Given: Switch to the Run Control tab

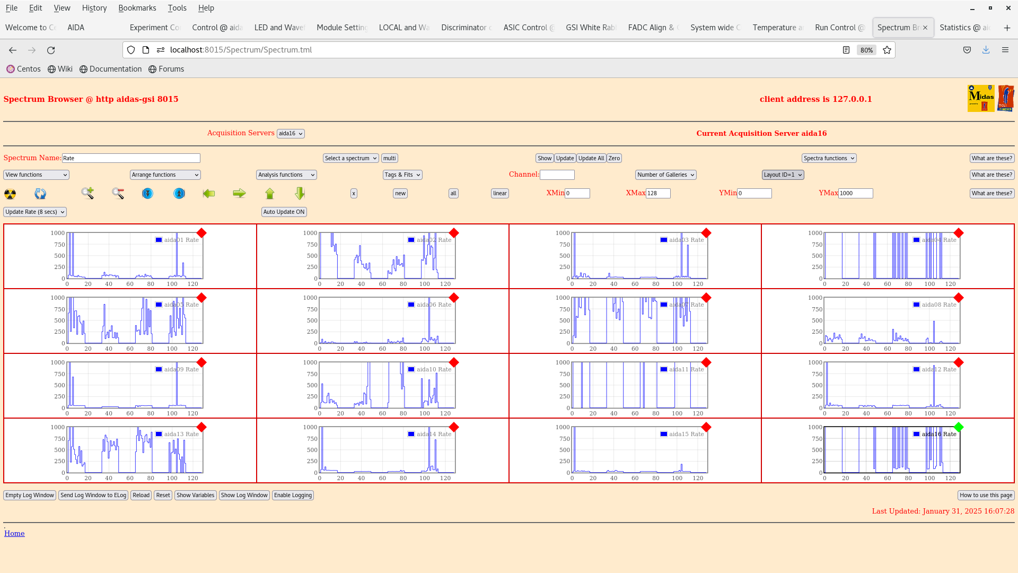Looking at the screenshot, I should (839, 28).
